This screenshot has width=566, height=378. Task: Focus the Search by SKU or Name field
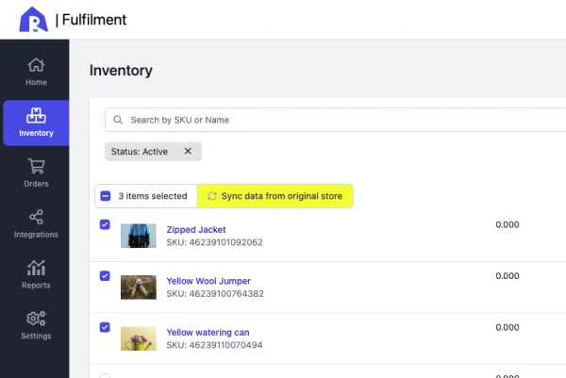(336, 120)
